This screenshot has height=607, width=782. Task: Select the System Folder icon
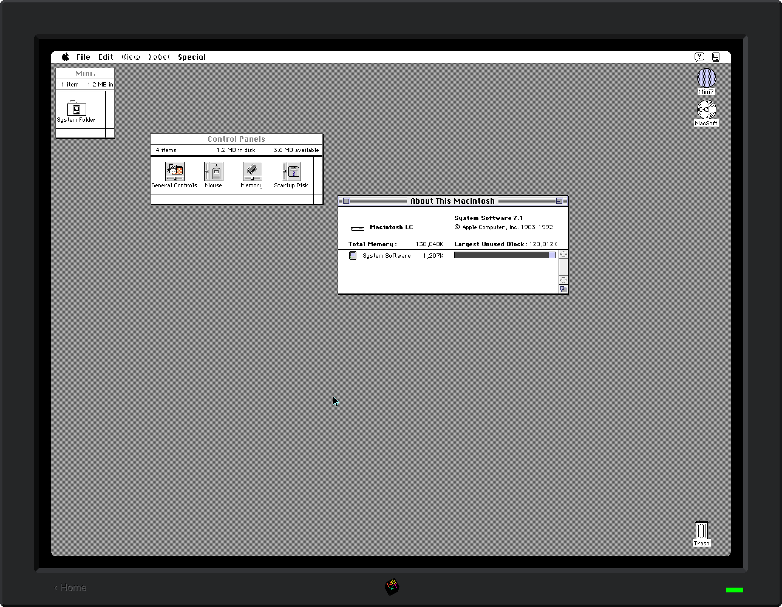pyautogui.click(x=76, y=108)
